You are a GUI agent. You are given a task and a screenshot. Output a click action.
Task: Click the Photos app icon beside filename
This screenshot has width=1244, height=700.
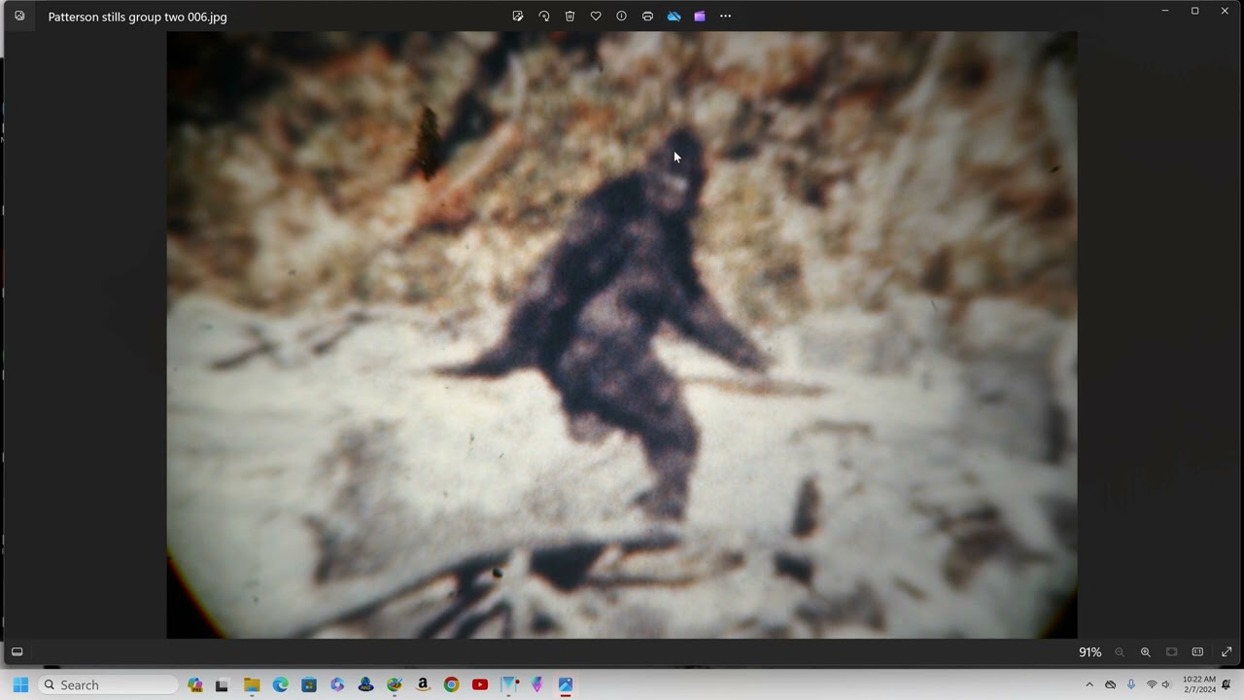click(x=19, y=16)
